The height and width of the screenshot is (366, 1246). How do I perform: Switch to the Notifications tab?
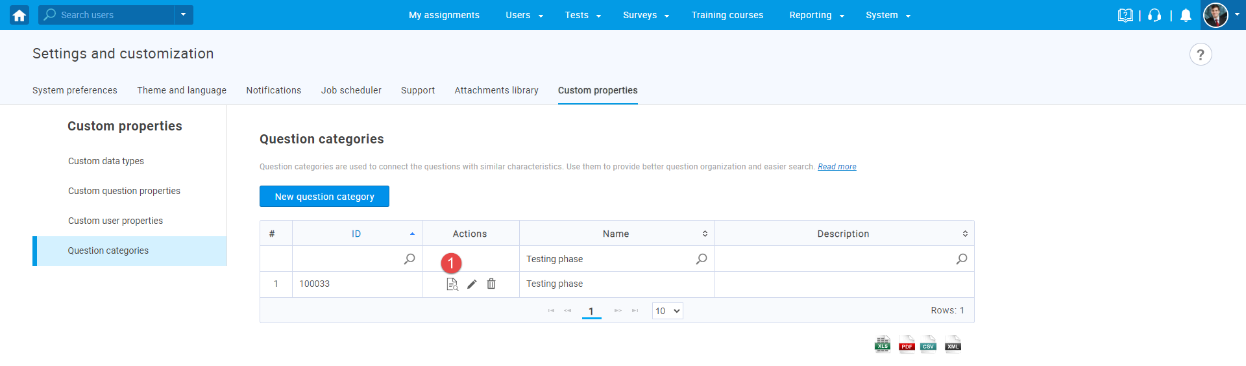pyautogui.click(x=273, y=90)
